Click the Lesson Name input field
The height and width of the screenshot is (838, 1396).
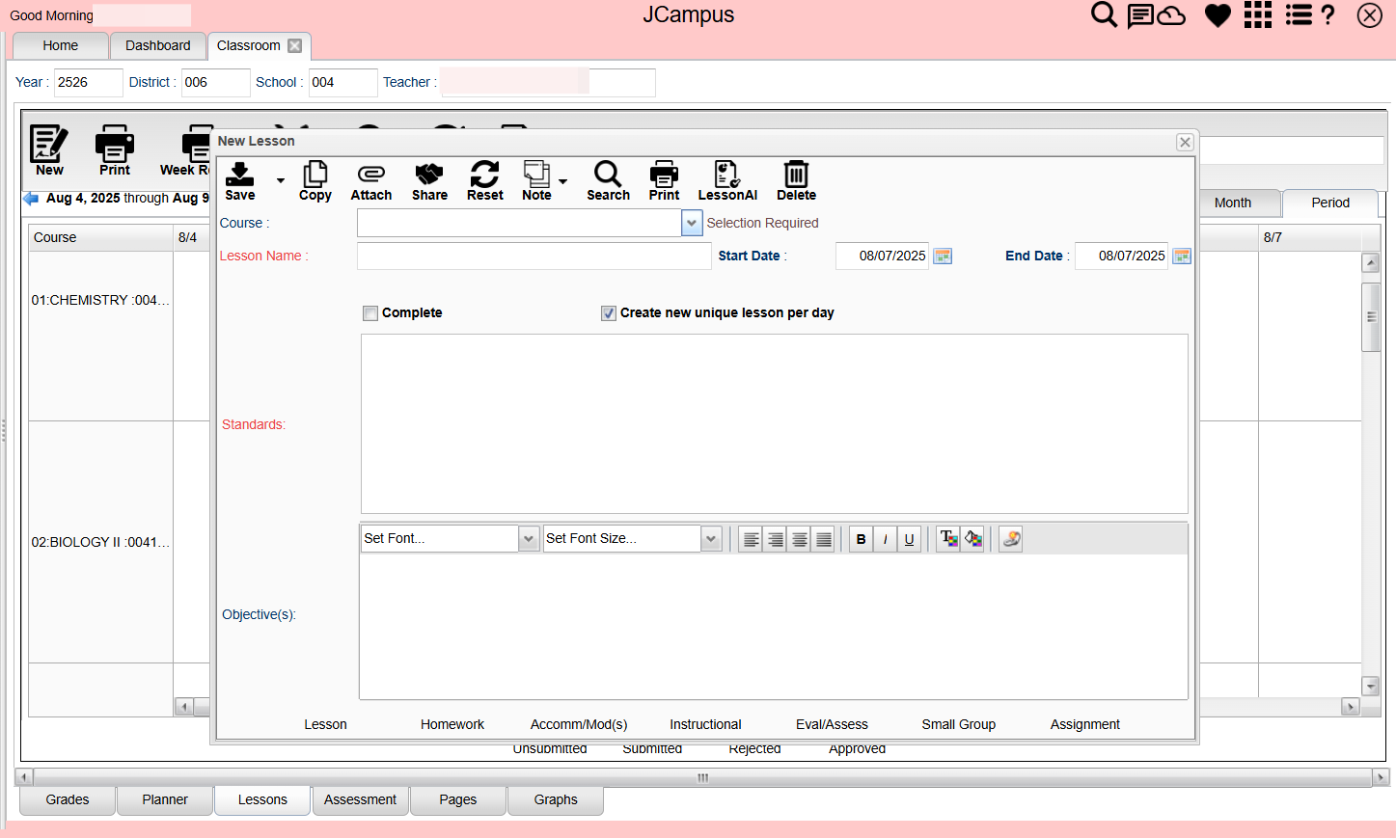pos(534,256)
